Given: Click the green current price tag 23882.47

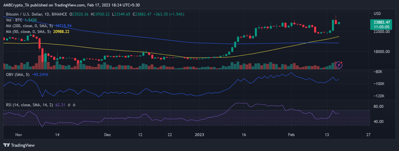Looking at the screenshot, I should tap(380, 22).
